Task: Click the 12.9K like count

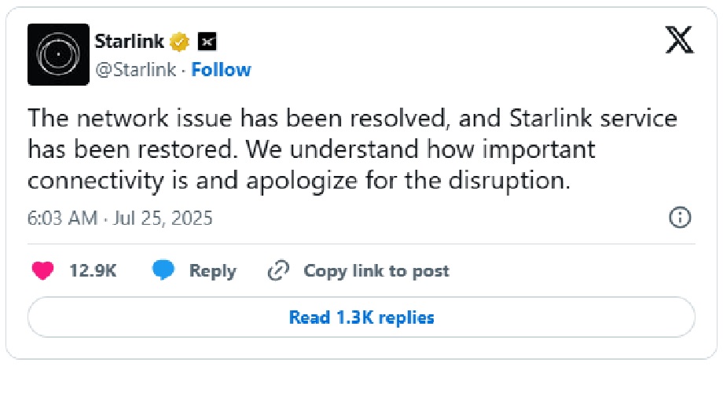Action: (x=93, y=271)
